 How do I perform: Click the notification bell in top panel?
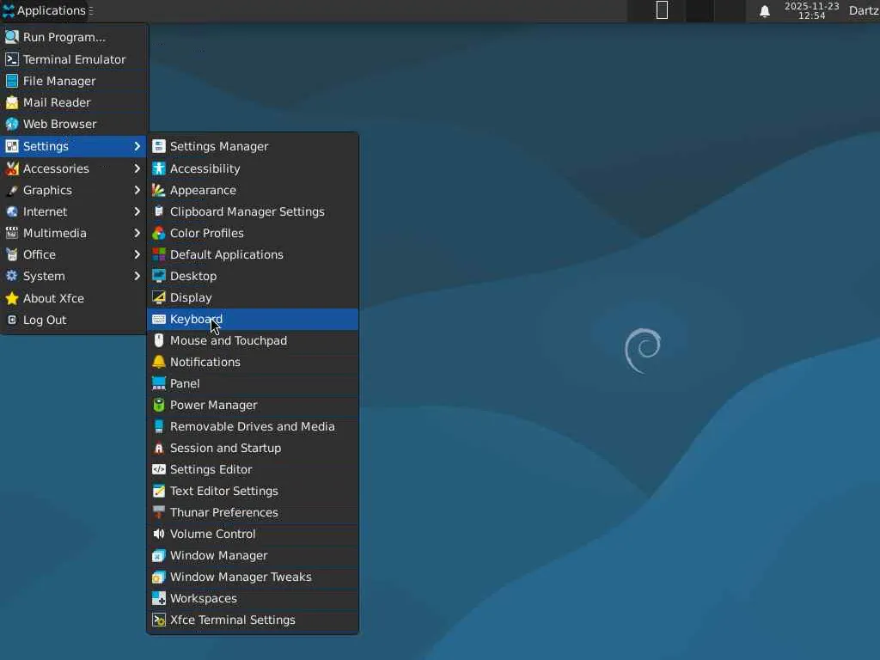[x=764, y=11]
